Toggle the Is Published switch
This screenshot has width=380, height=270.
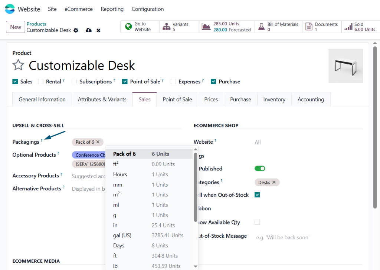260,169
